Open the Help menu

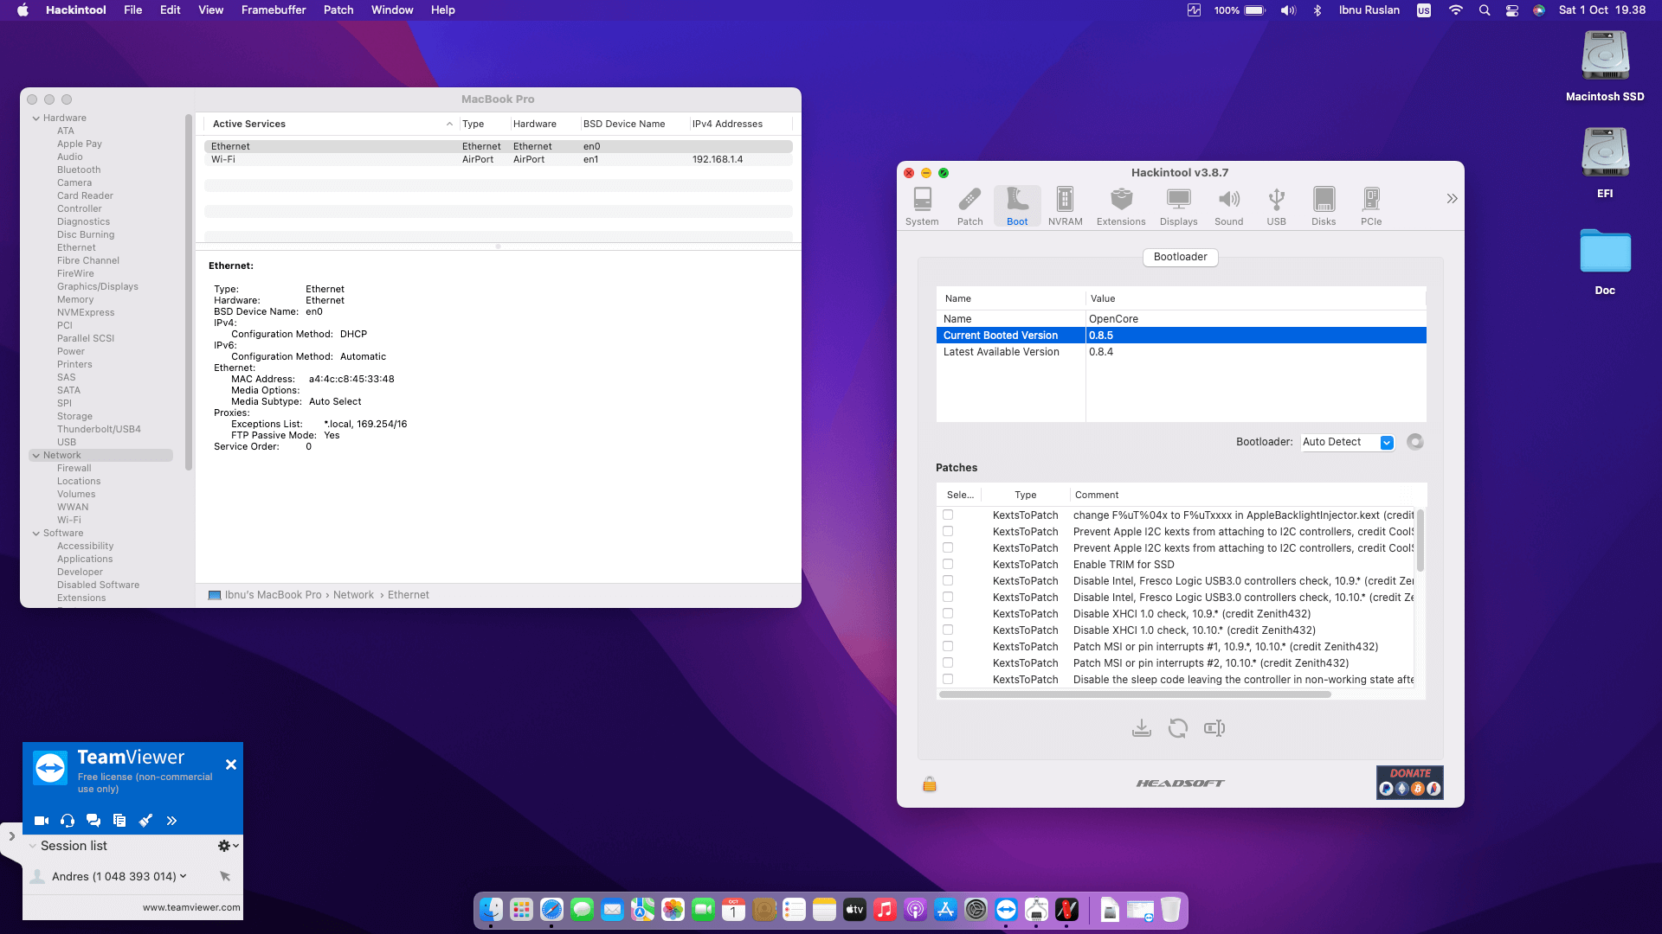coord(443,10)
